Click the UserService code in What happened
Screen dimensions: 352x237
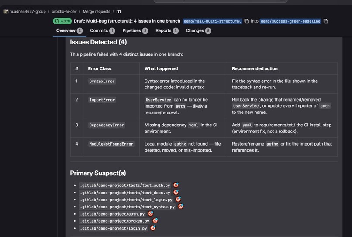tap(158, 100)
